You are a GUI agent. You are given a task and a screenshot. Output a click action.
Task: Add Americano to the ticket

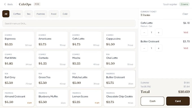tap(52, 40)
